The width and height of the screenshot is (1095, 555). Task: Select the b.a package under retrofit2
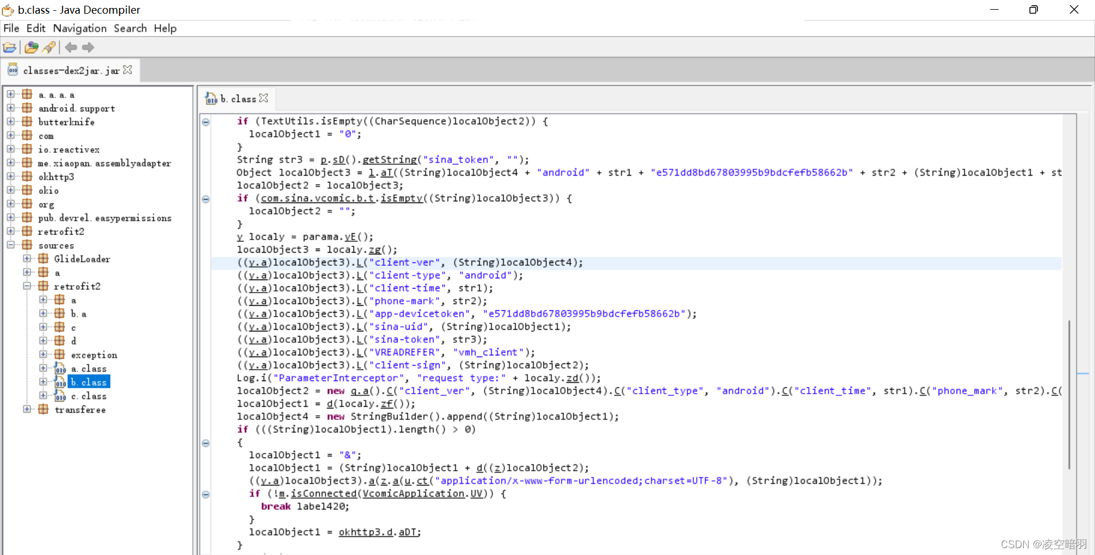coord(79,314)
